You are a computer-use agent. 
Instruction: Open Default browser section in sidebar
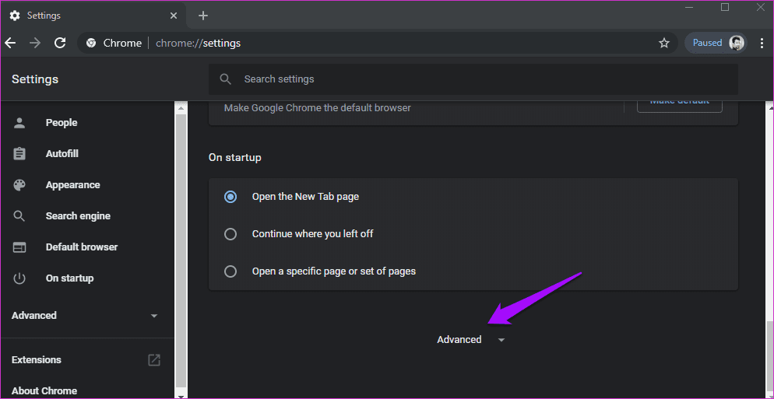coord(82,247)
